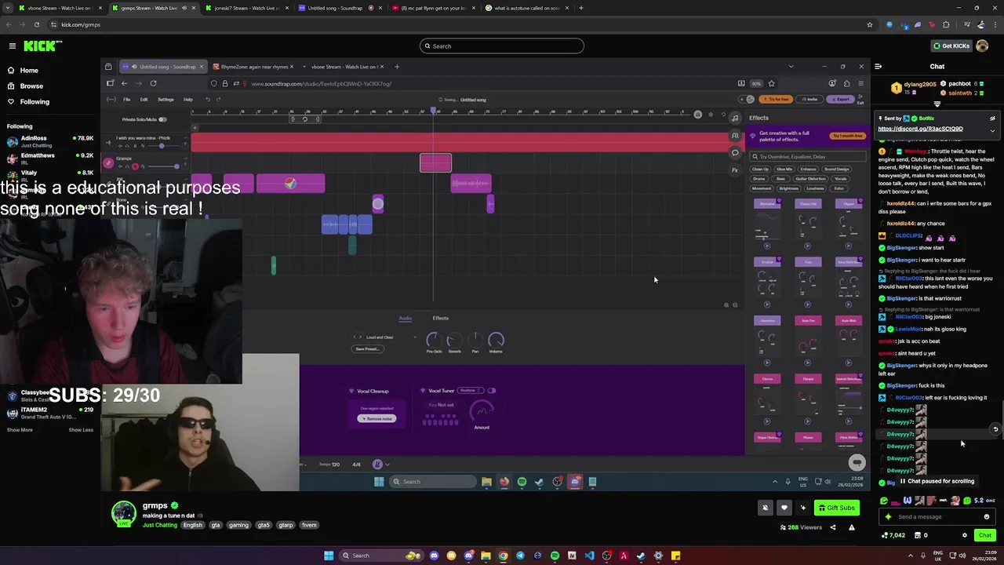This screenshot has width=1004, height=565.
Task: Collapse the chat panel arrow icon
Action: point(878,67)
